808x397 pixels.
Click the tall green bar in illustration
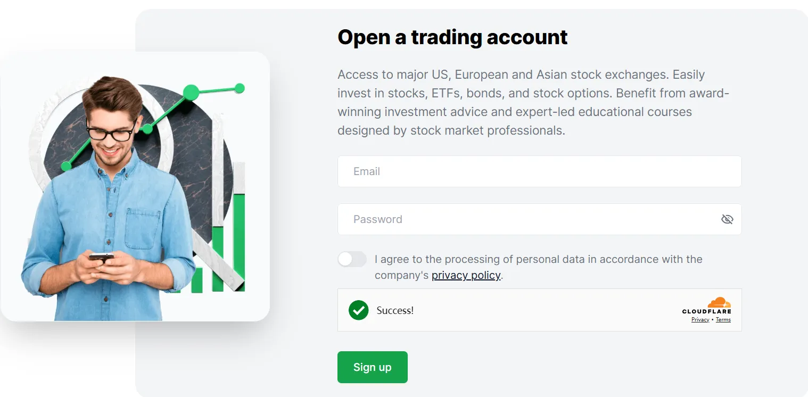(x=238, y=242)
